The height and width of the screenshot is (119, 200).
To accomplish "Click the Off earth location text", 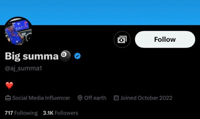I will pos(95,98).
